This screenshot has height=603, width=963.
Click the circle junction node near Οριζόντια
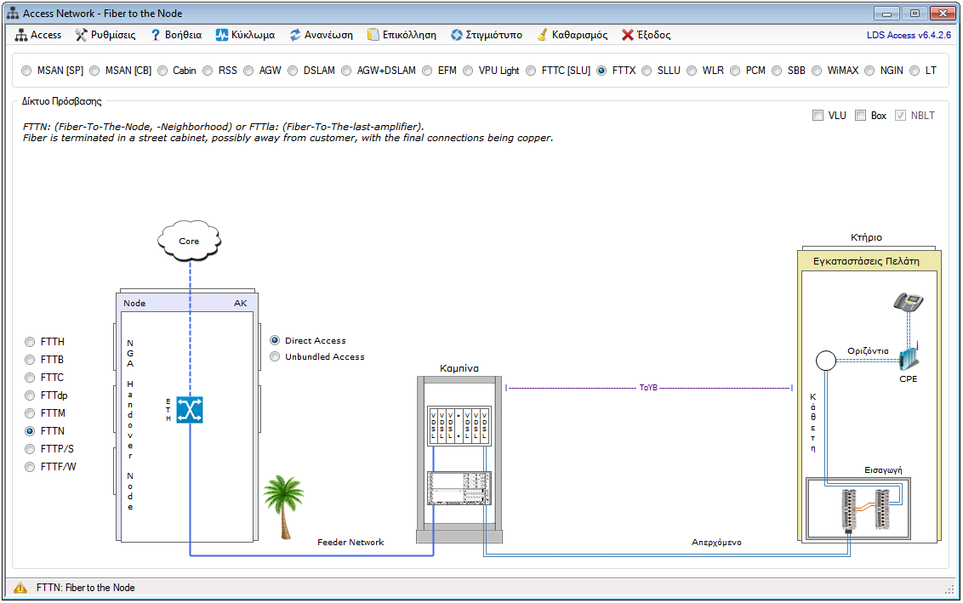(x=824, y=361)
